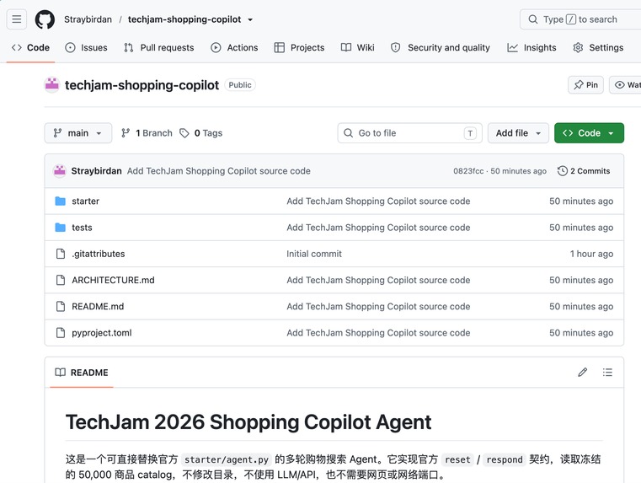View the 1 Branch link
The image size is (641, 483).
click(147, 133)
